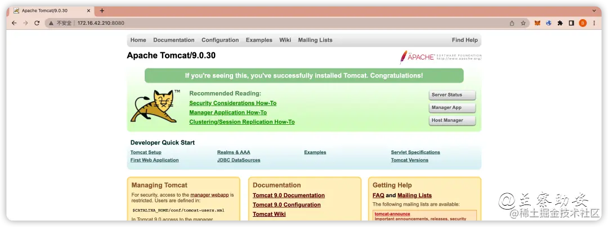Open the FAQ link
This screenshot has height=227, width=608.
pyautogui.click(x=378, y=196)
